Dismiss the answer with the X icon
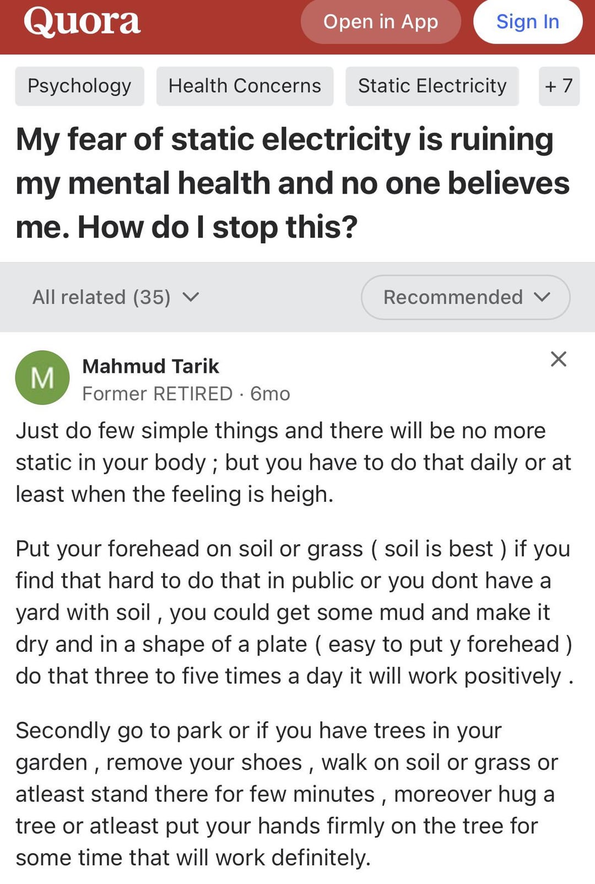The width and height of the screenshot is (595, 884). 558,359
